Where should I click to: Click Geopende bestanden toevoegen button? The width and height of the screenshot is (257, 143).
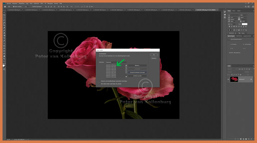138,72
